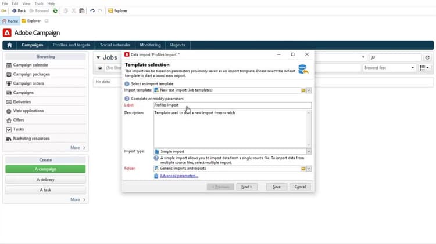Click the home icon in navigation bar
This screenshot has width=436, height=244.
(x=9, y=45)
